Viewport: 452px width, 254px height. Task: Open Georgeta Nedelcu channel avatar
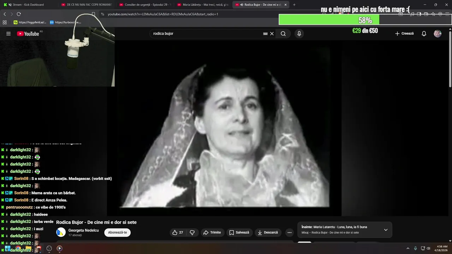pos(61,232)
